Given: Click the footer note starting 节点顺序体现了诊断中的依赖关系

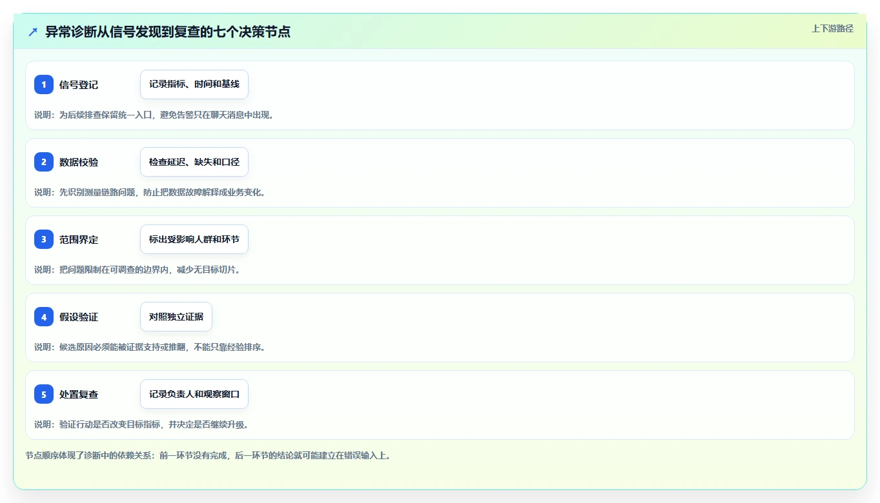Looking at the screenshot, I should click(x=208, y=455).
